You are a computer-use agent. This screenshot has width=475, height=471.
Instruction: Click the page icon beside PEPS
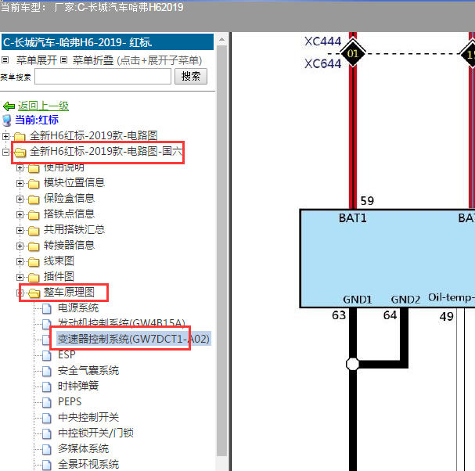pyautogui.click(x=47, y=403)
